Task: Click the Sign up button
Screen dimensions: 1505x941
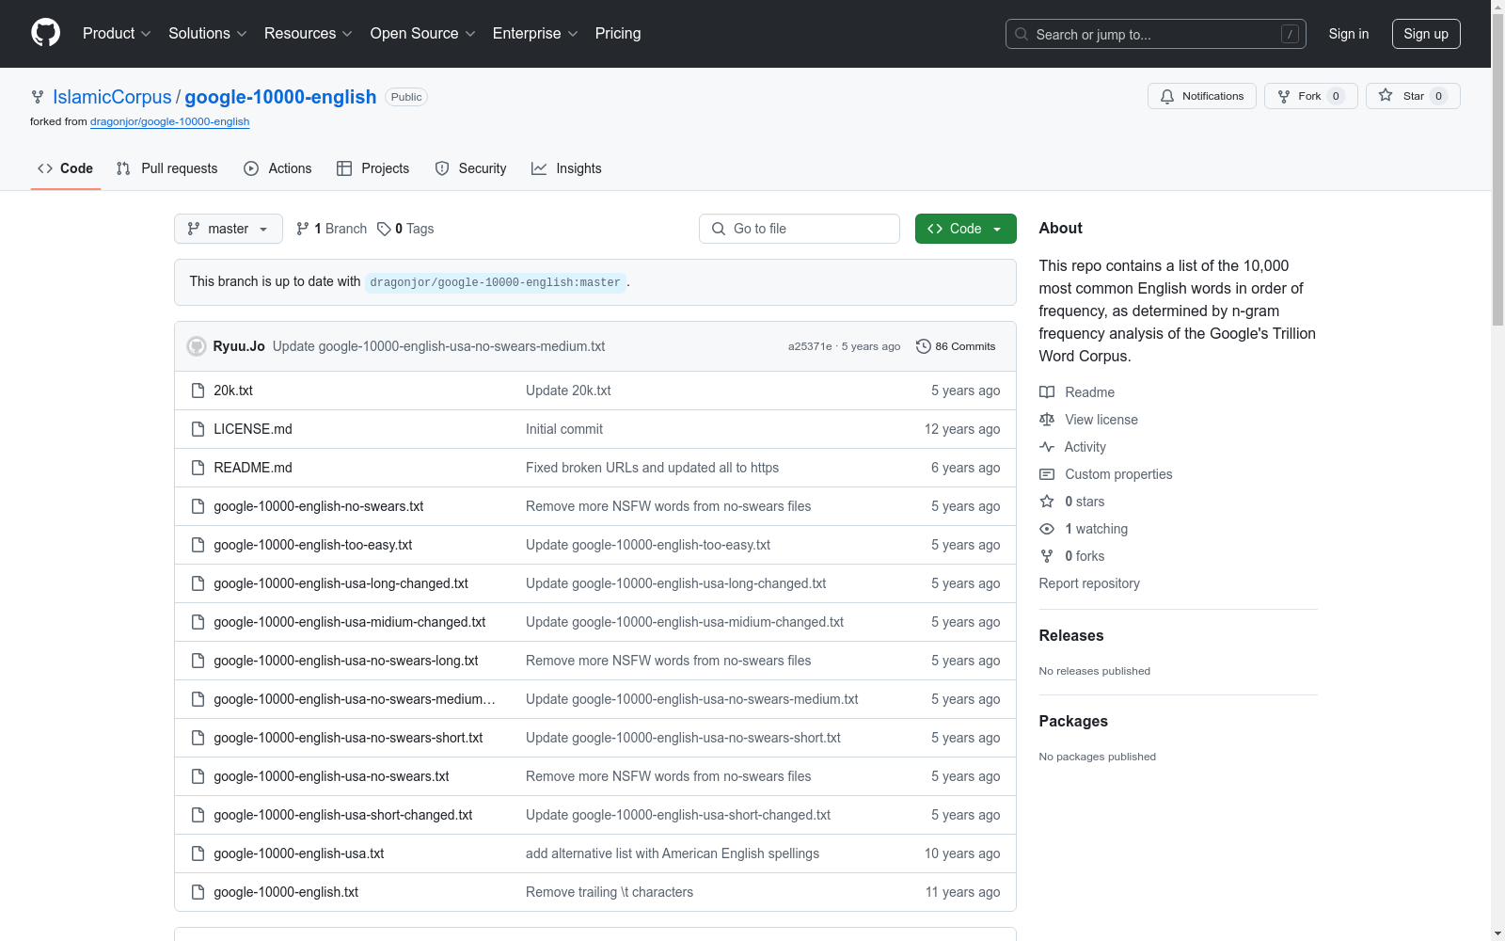Action: coord(1426,34)
